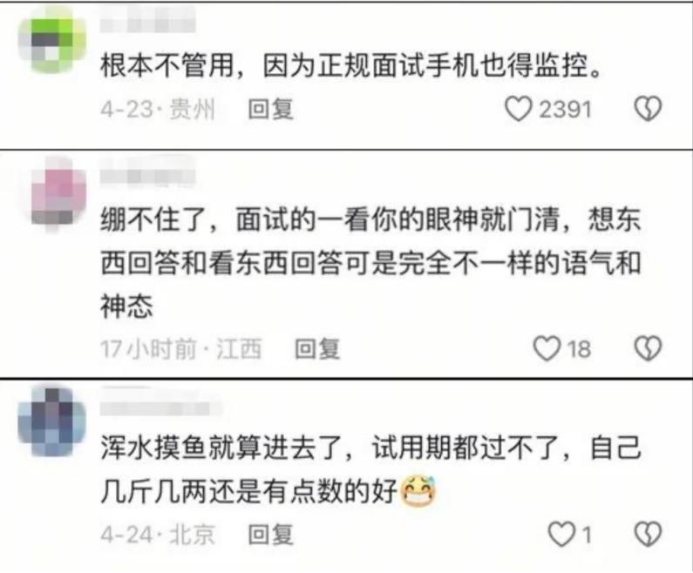Like the Guizhou comment with 2391 likes

(x=519, y=109)
